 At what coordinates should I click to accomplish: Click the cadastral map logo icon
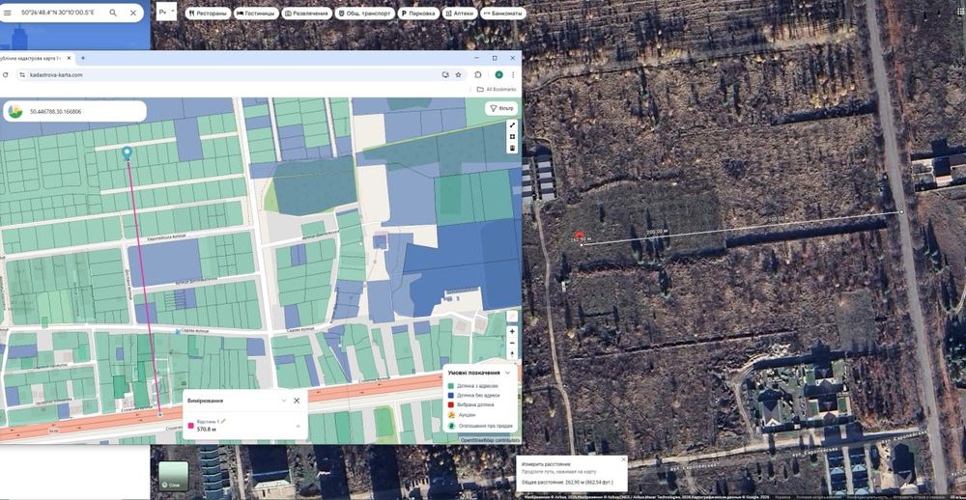coord(14,111)
